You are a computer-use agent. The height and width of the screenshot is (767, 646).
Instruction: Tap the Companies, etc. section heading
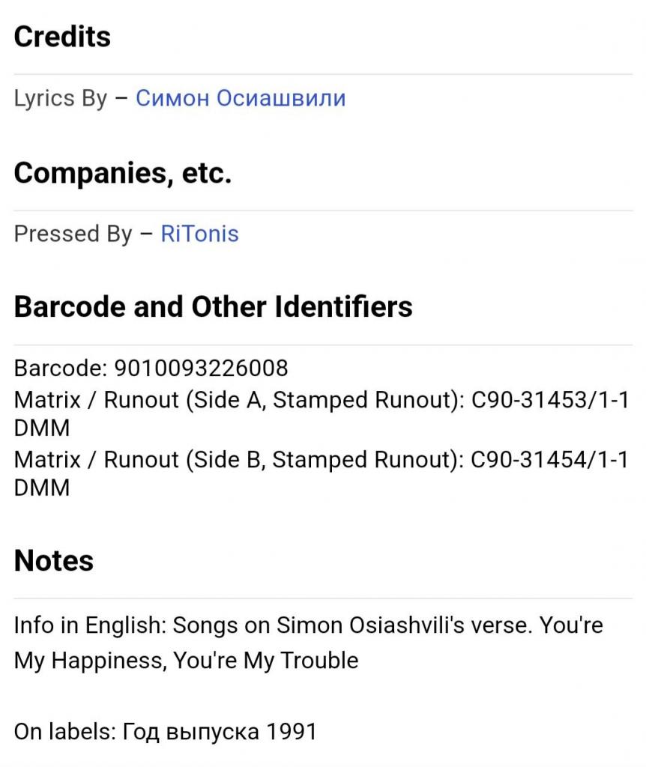tap(122, 173)
